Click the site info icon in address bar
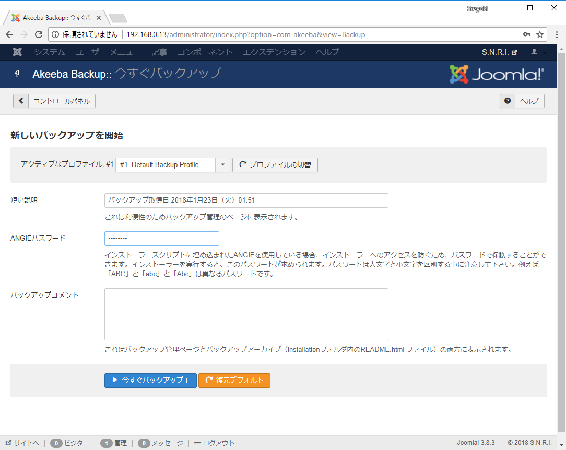566x450 pixels. (55, 34)
